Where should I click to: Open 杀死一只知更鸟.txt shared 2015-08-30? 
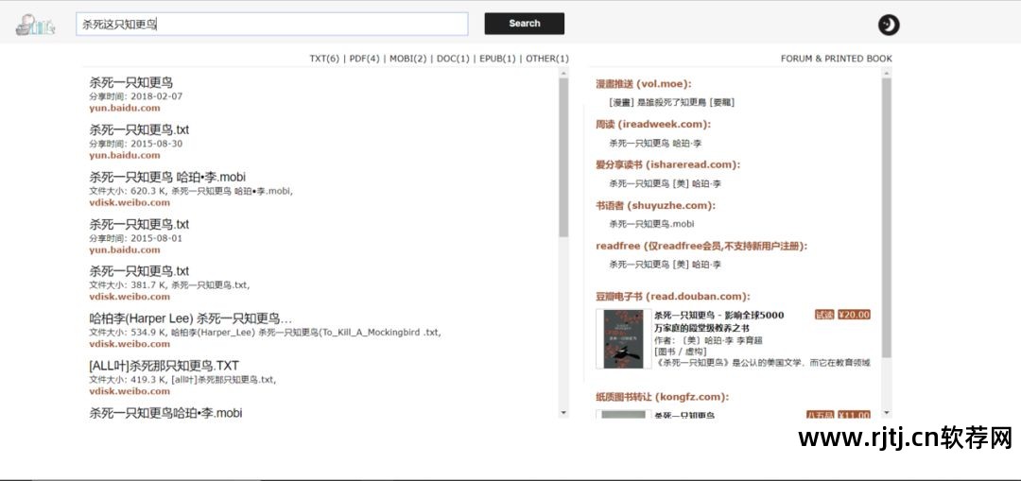[139, 129]
